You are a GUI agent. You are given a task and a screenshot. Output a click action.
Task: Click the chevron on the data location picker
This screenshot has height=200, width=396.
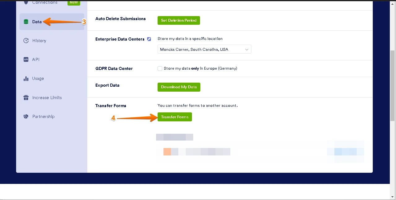(246, 49)
